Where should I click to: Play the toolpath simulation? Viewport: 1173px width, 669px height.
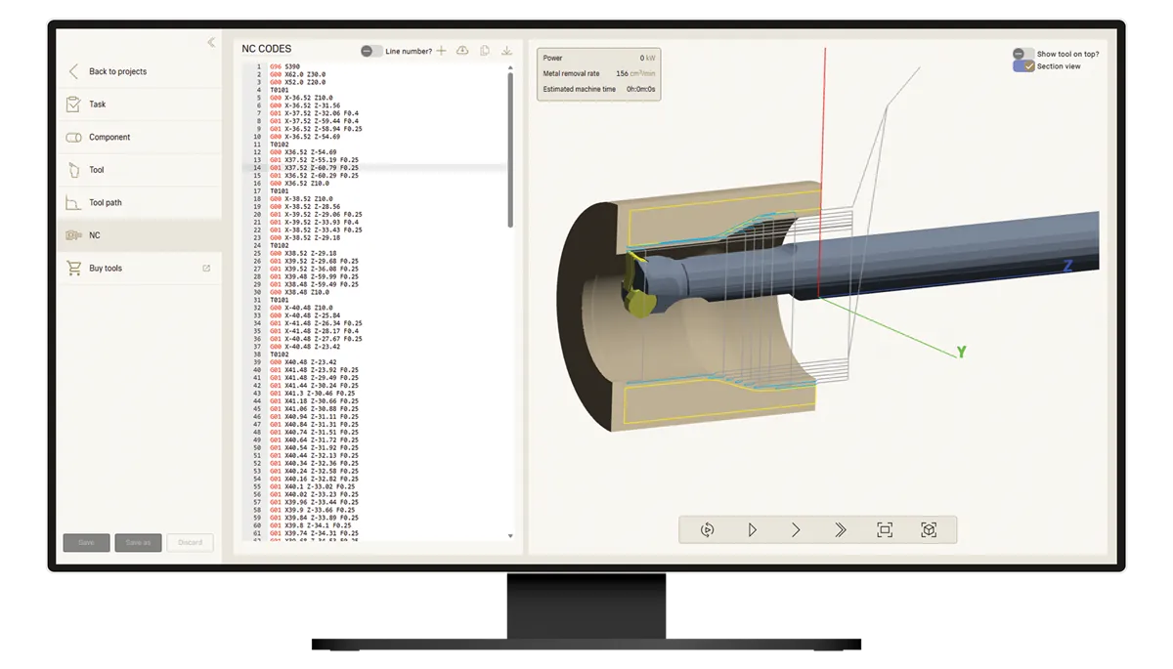[x=753, y=529]
